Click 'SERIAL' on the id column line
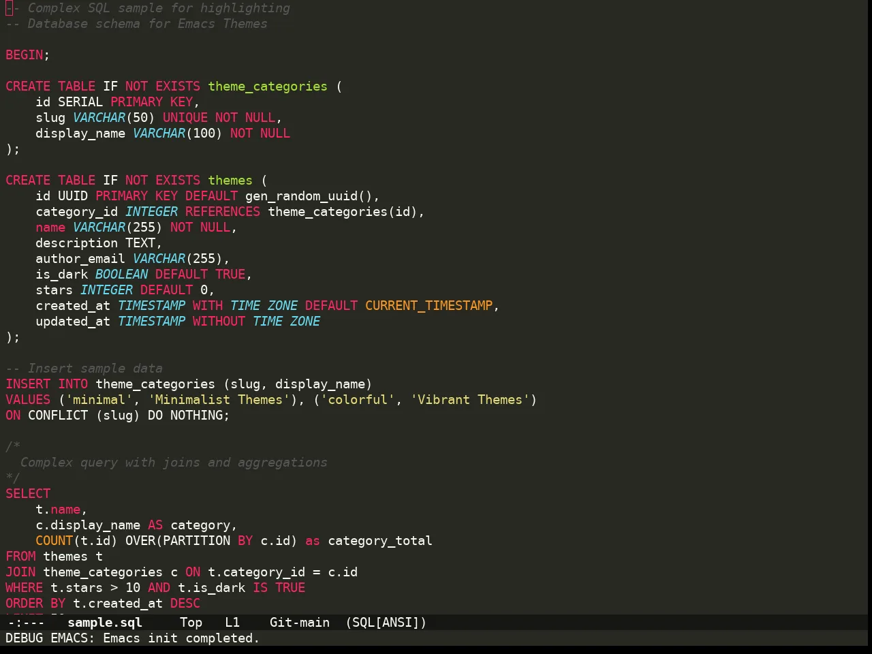 point(80,102)
